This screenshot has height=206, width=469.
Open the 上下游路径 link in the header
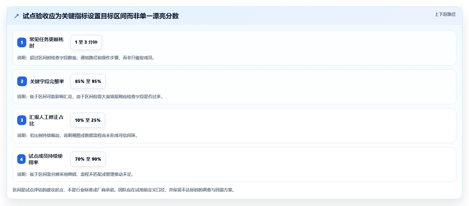445,14
